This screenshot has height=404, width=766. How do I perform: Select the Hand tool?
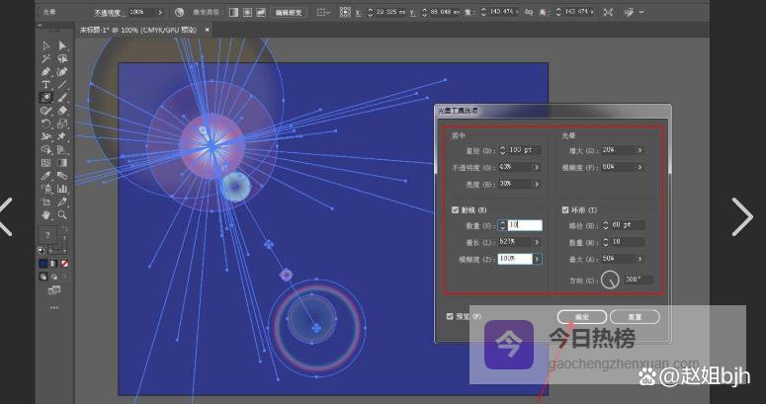tap(45, 214)
